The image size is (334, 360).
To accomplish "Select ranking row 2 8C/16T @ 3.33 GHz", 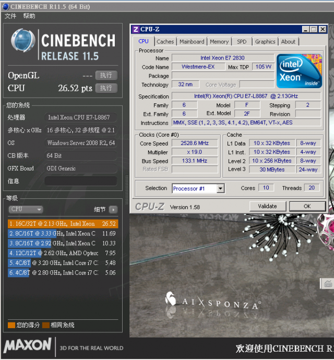I will (63, 234).
